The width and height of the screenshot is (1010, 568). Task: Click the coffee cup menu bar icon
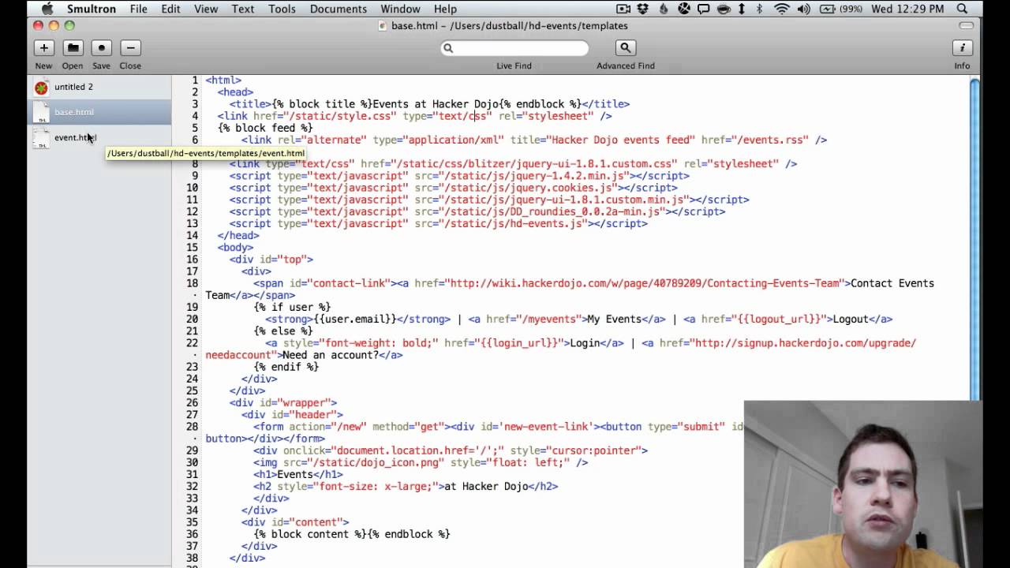coord(724,9)
